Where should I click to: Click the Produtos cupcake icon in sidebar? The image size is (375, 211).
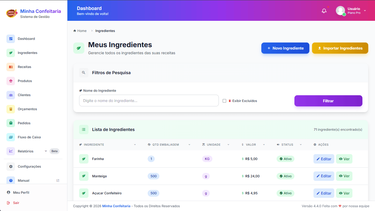coord(11,81)
